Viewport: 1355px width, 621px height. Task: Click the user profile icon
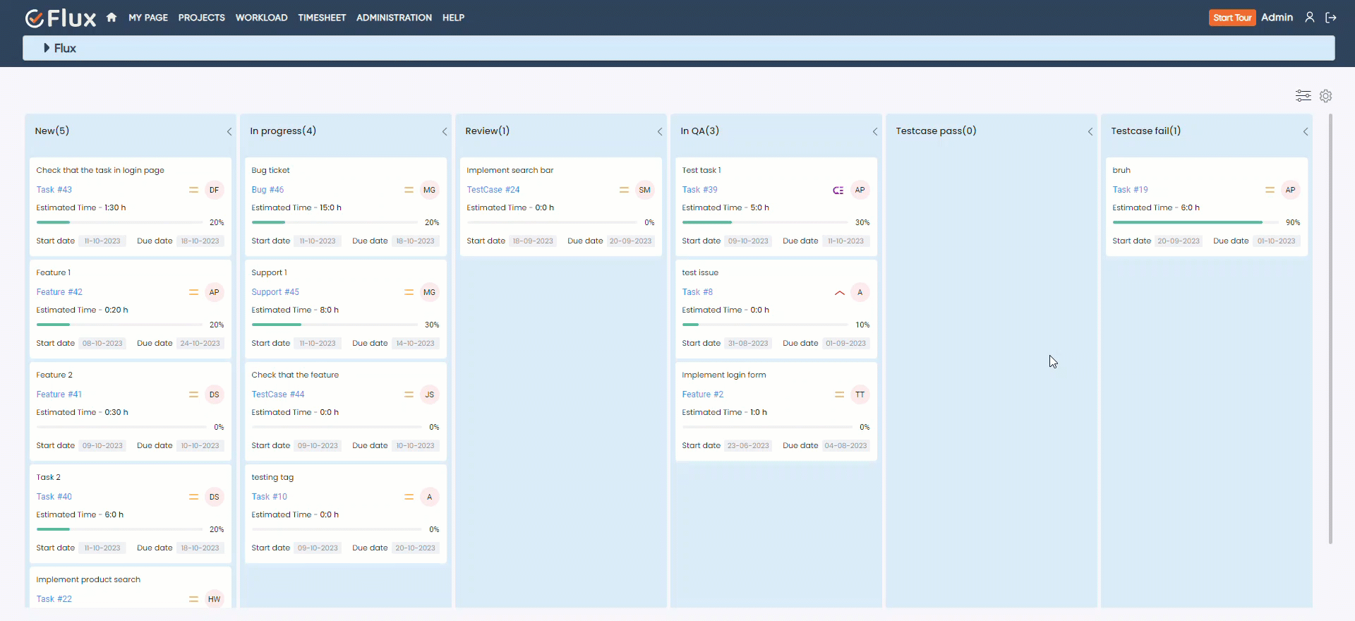coord(1309,18)
